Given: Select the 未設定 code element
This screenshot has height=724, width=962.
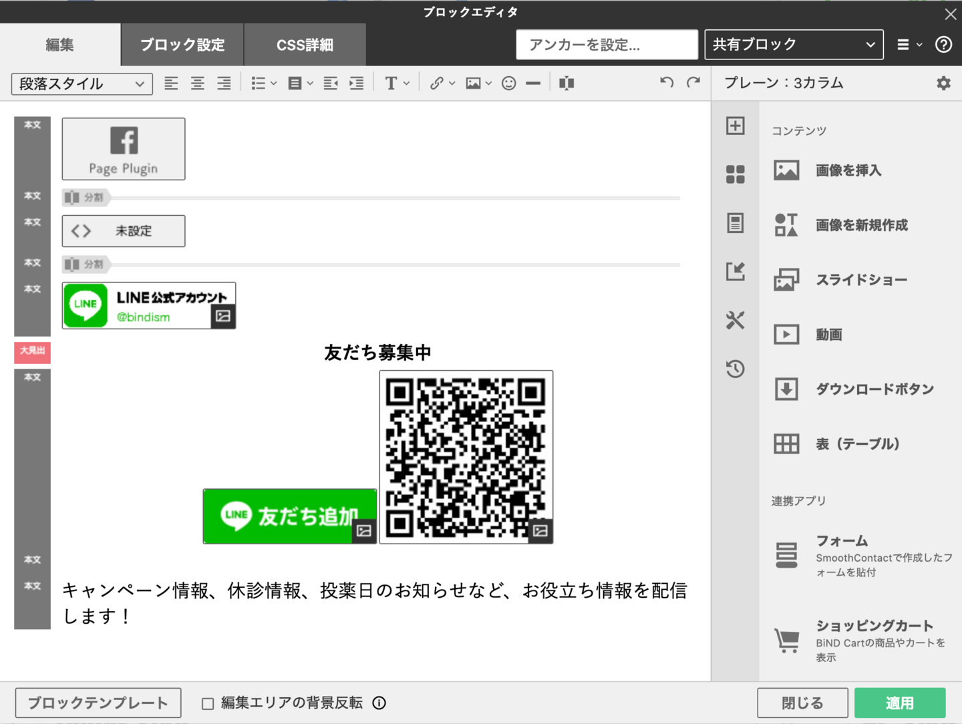Looking at the screenshot, I should pos(124,231).
